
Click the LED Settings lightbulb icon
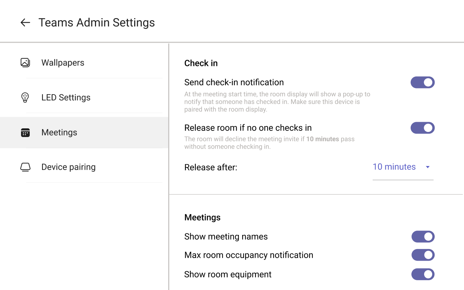point(25,98)
